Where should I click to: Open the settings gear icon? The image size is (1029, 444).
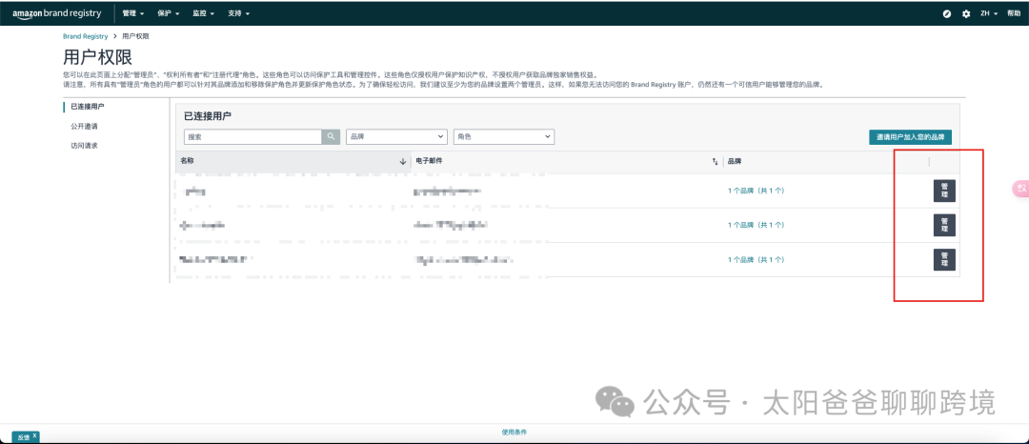[x=966, y=13]
